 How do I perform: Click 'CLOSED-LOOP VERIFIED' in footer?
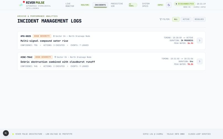(199, 134)
